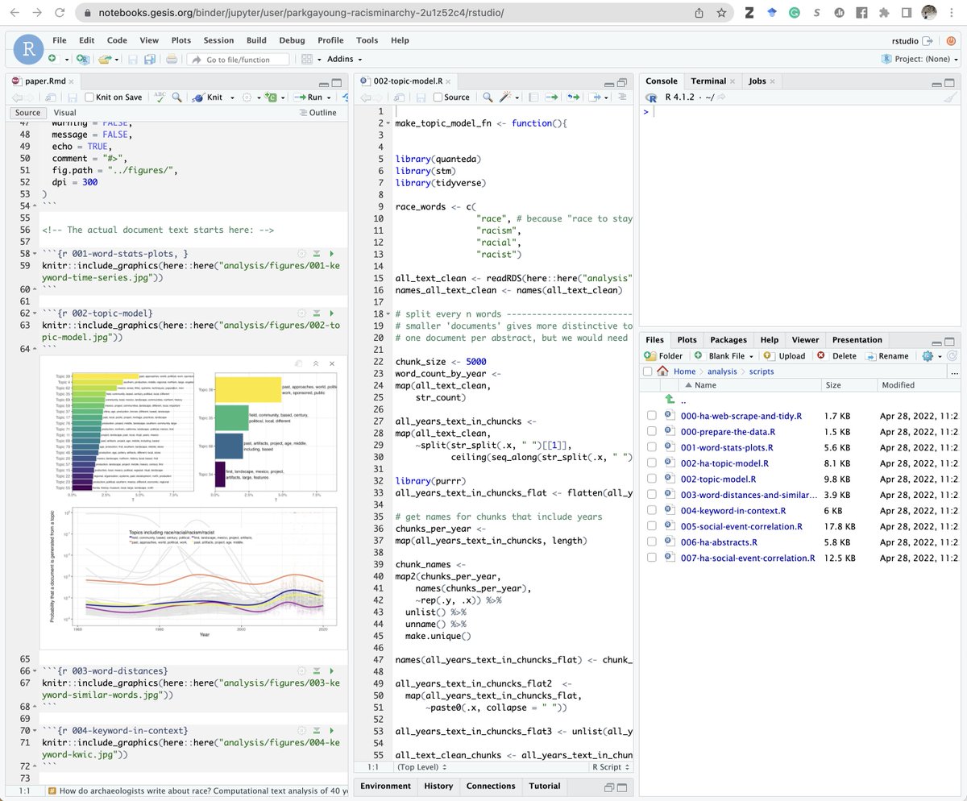This screenshot has height=801, width=967.
Task: Go up to parent directory arrow
Action: 669,400
